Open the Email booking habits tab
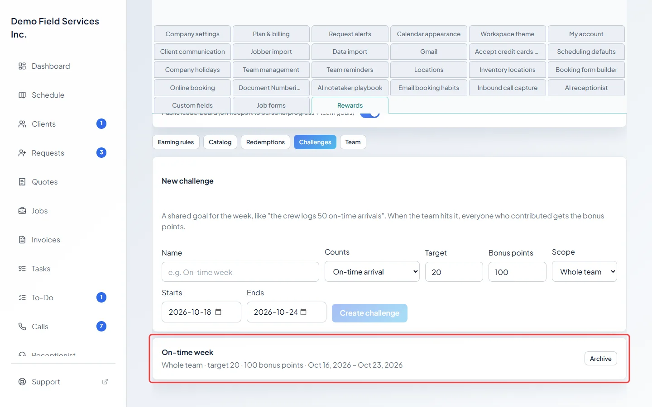 point(429,88)
